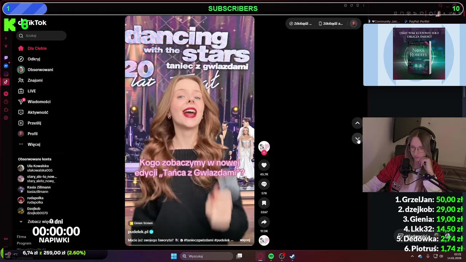
Task: Open Spotify in the browser sidebar
Action: (x=6, y=94)
